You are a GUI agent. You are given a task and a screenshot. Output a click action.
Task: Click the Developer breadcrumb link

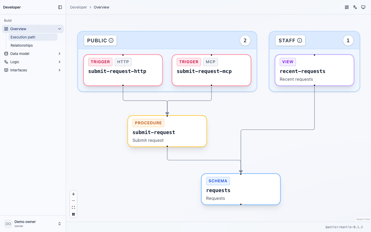click(x=79, y=7)
